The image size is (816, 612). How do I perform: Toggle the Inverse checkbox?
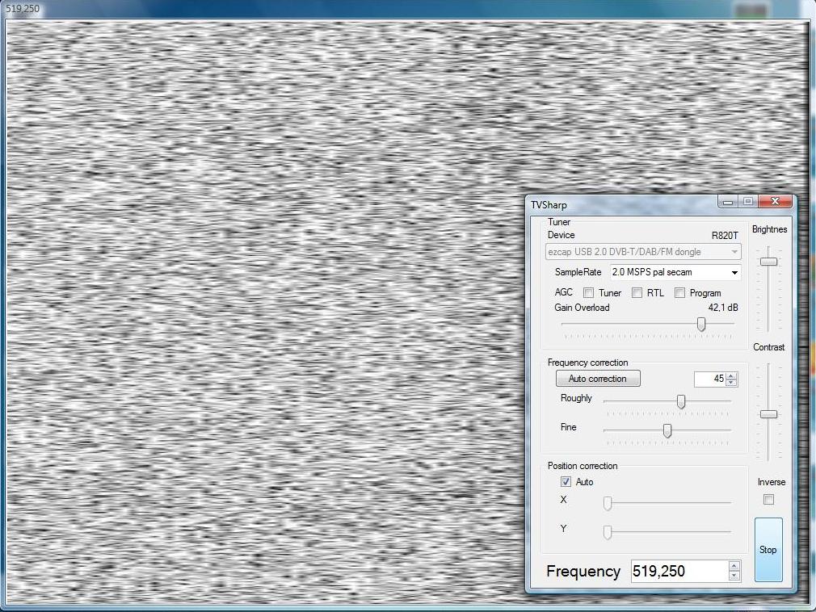pos(768,499)
